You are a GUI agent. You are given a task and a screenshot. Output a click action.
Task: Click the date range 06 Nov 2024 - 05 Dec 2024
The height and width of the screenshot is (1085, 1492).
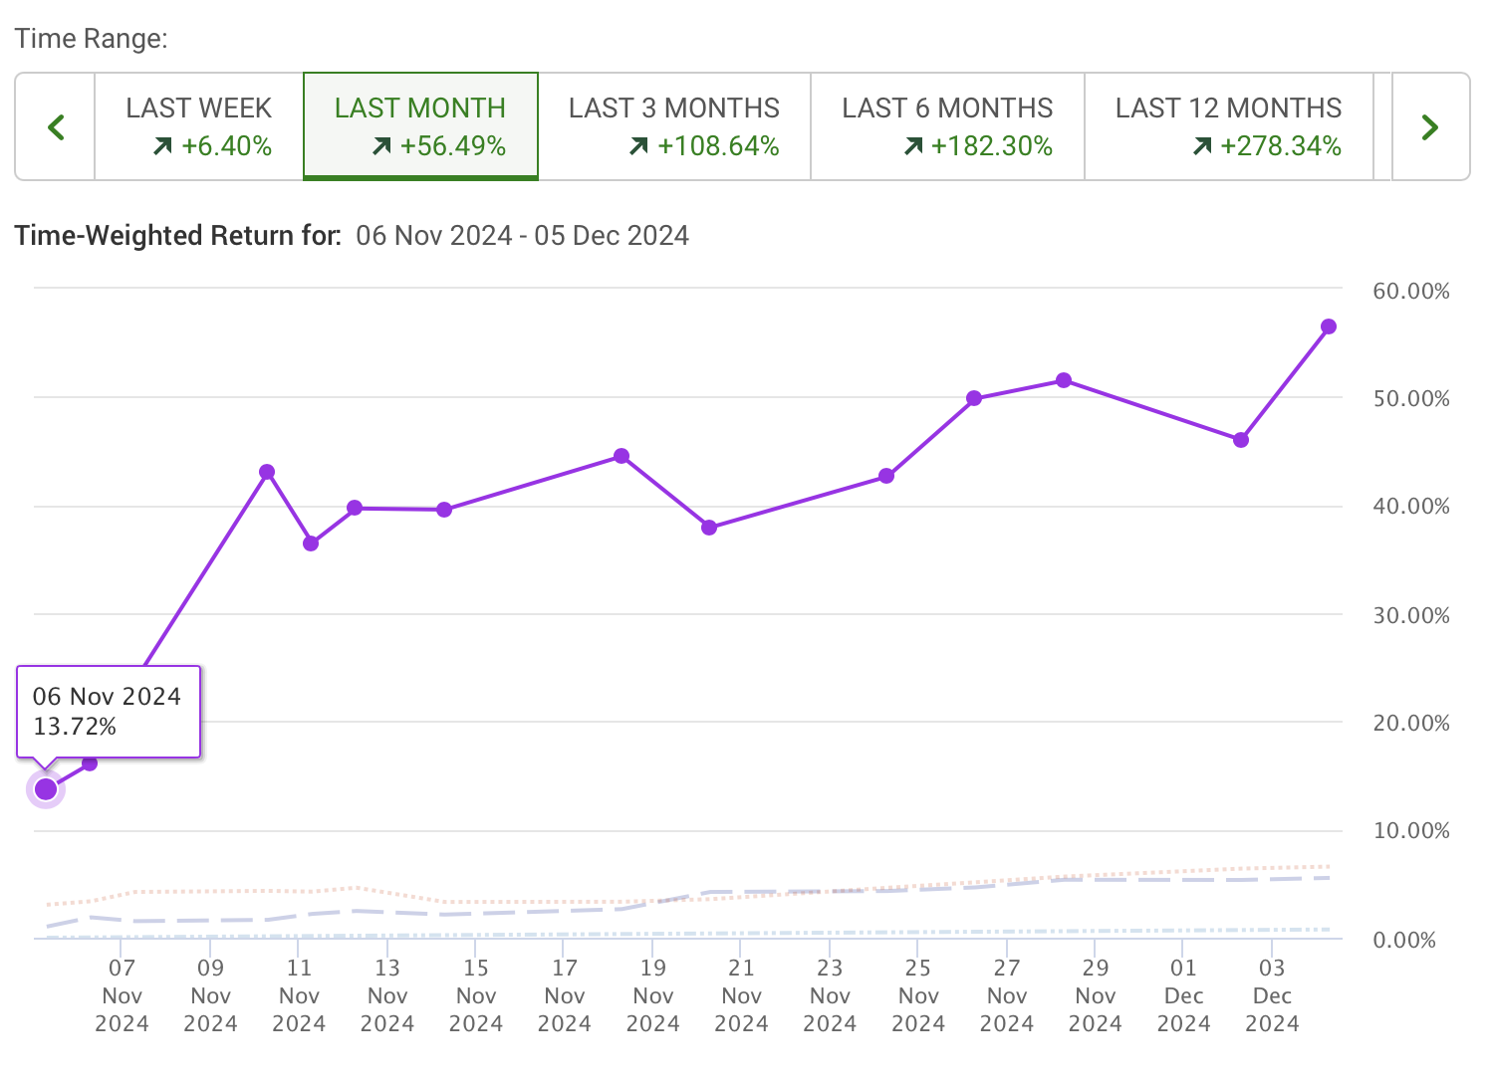tap(523, 236)
